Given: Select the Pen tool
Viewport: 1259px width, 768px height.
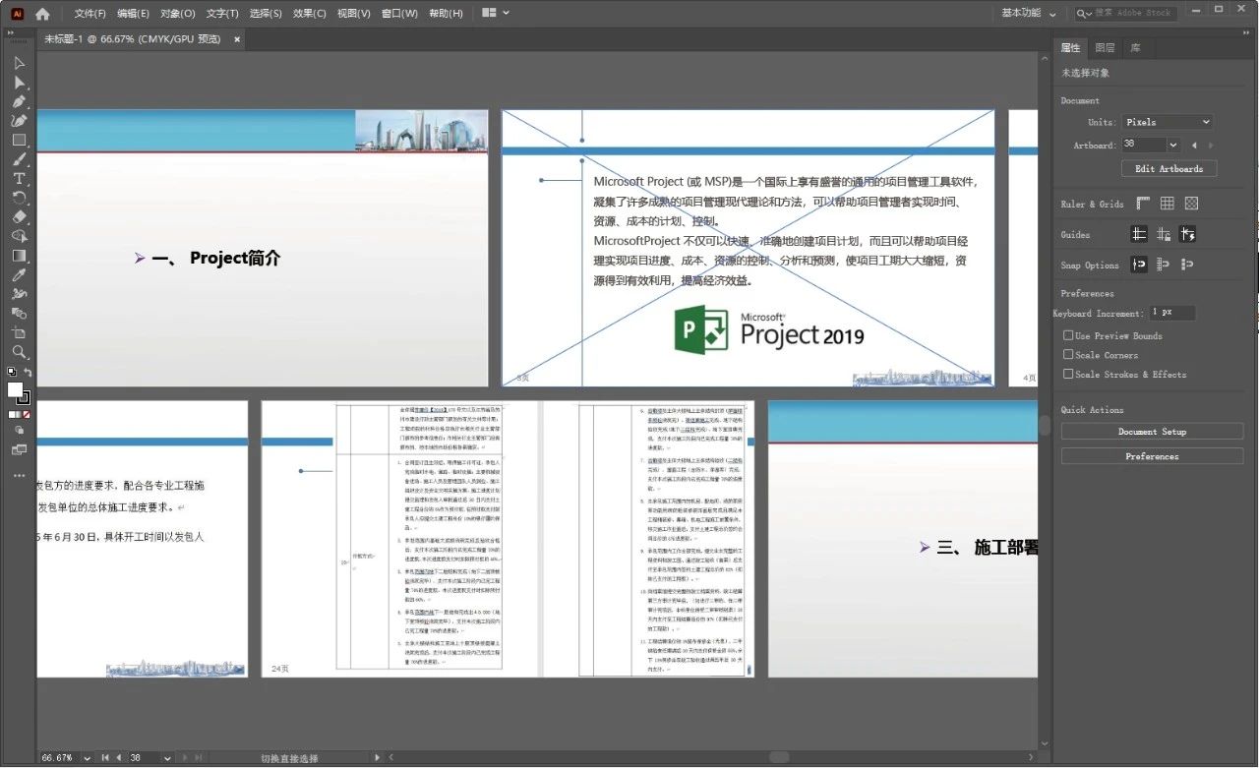Looking at the screenshot, I should 19,101.
